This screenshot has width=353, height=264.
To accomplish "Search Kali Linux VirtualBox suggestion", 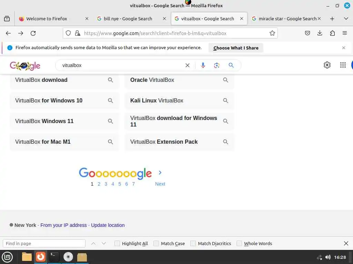I will pos(180,101).
